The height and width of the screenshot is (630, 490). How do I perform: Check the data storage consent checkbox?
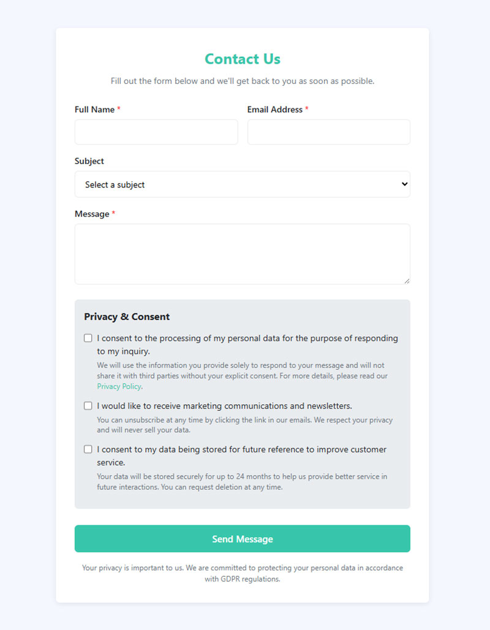click(x=88, y=449)
